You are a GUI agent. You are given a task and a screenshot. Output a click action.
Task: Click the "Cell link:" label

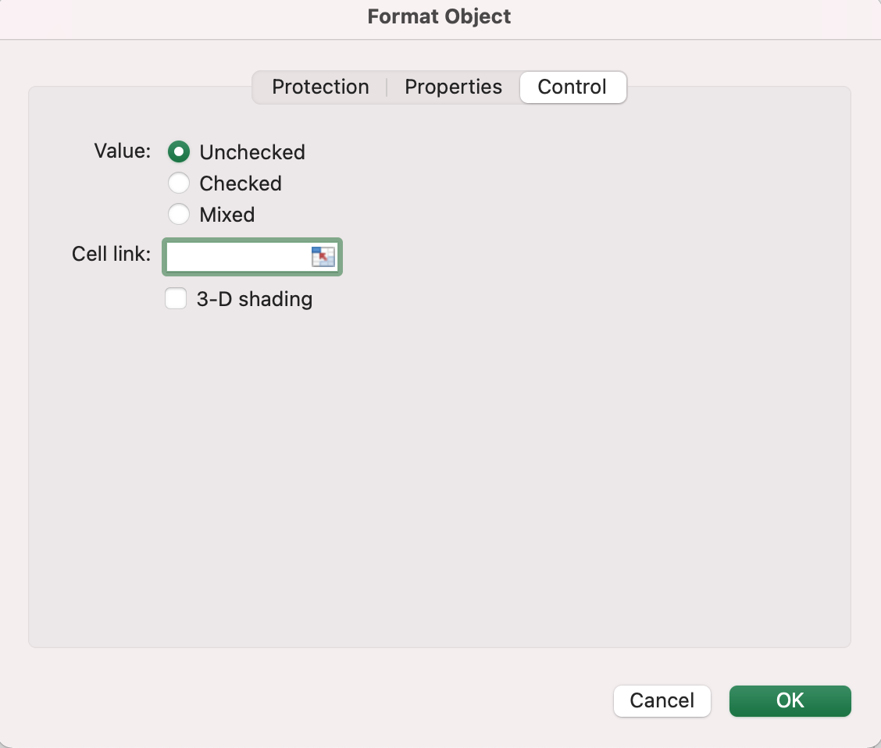point(111,255)
